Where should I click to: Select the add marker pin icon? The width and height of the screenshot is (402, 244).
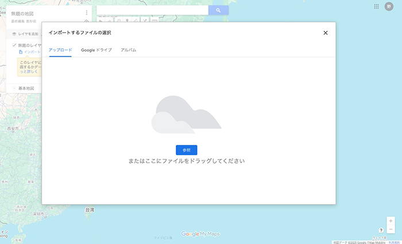tap(127, 20)
